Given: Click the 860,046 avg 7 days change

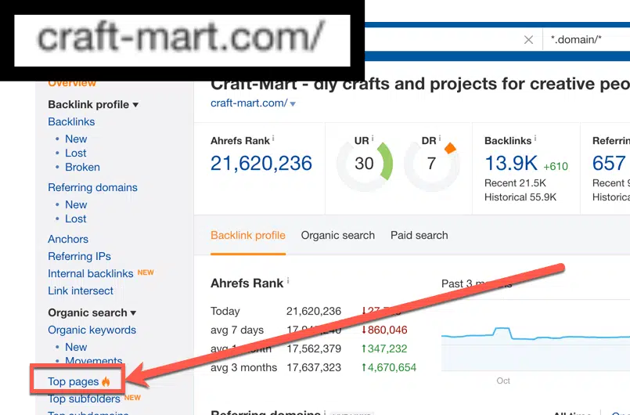Looking at the screenshot, I should [x=384, y=330].
